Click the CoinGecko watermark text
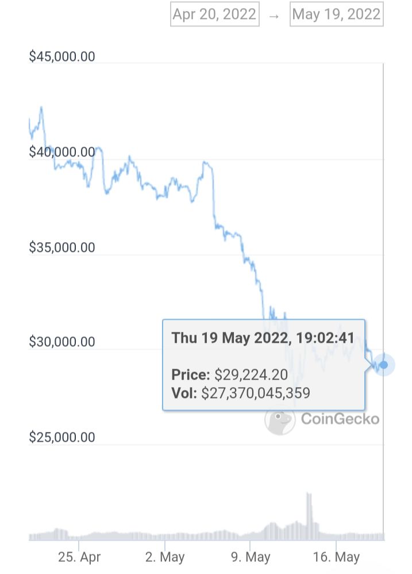Viewport: 412px width, 574px height. (340, 419)
